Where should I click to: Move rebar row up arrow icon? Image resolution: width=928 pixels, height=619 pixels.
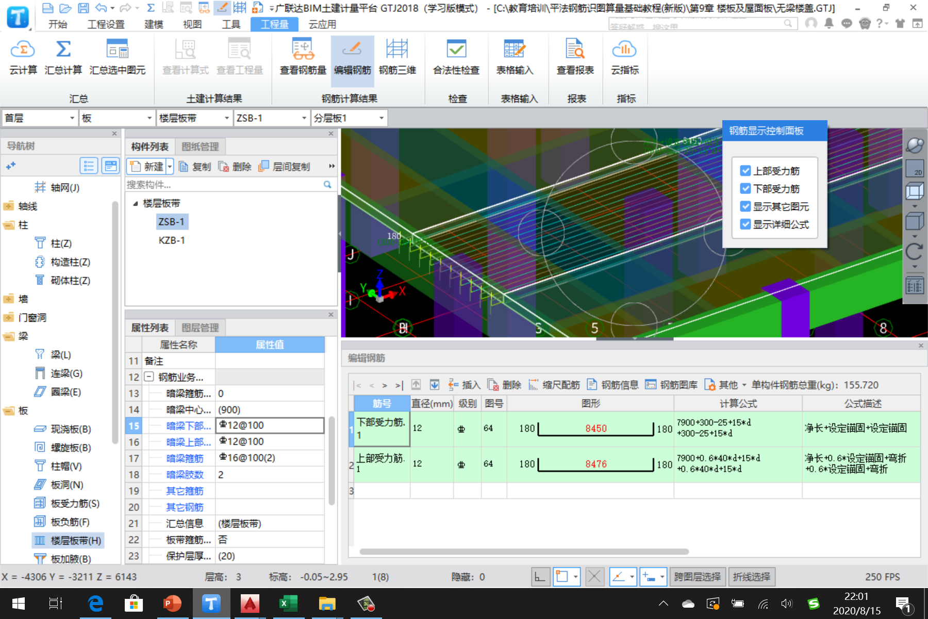416,385
